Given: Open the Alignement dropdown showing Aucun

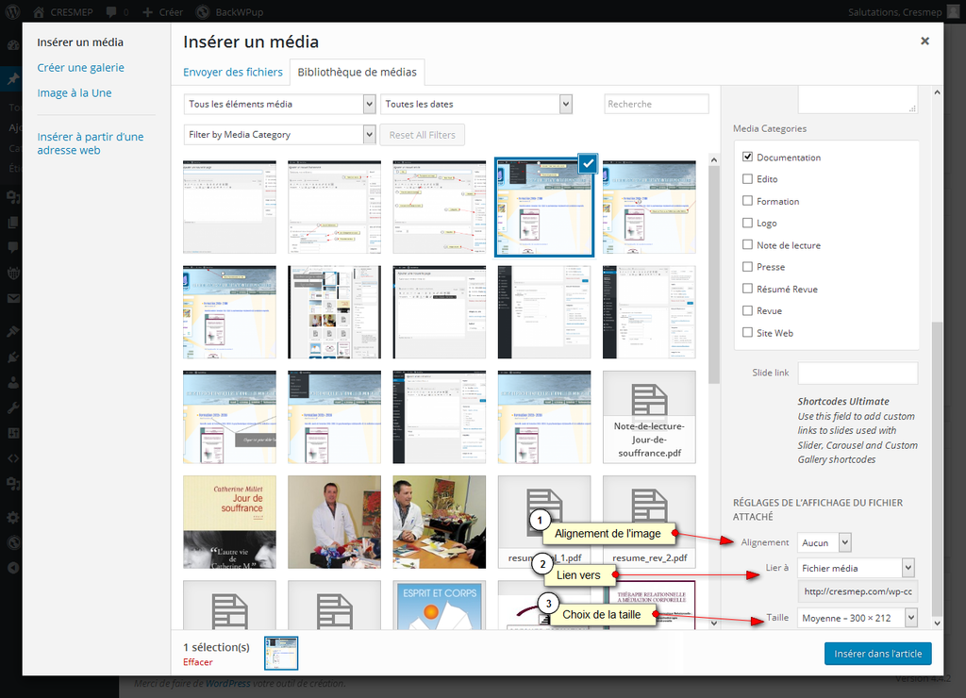Looking at the screenshot, I should pos(824,542).
